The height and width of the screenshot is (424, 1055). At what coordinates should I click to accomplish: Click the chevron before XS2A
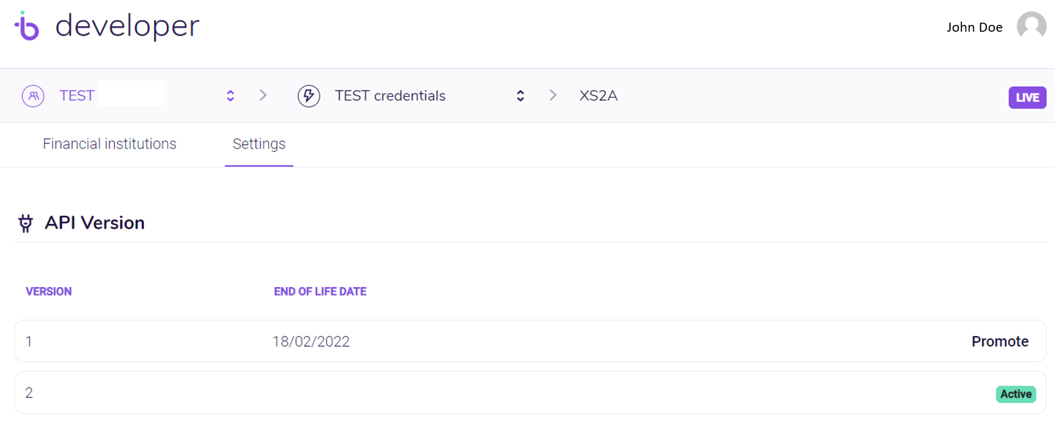(553, 95)
